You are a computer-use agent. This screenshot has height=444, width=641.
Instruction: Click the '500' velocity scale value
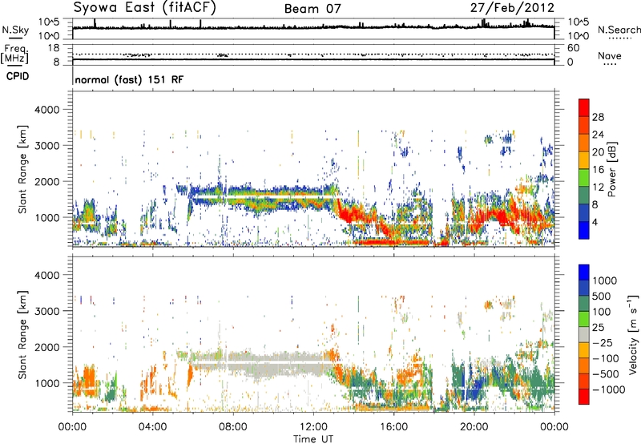pos(602,297)
